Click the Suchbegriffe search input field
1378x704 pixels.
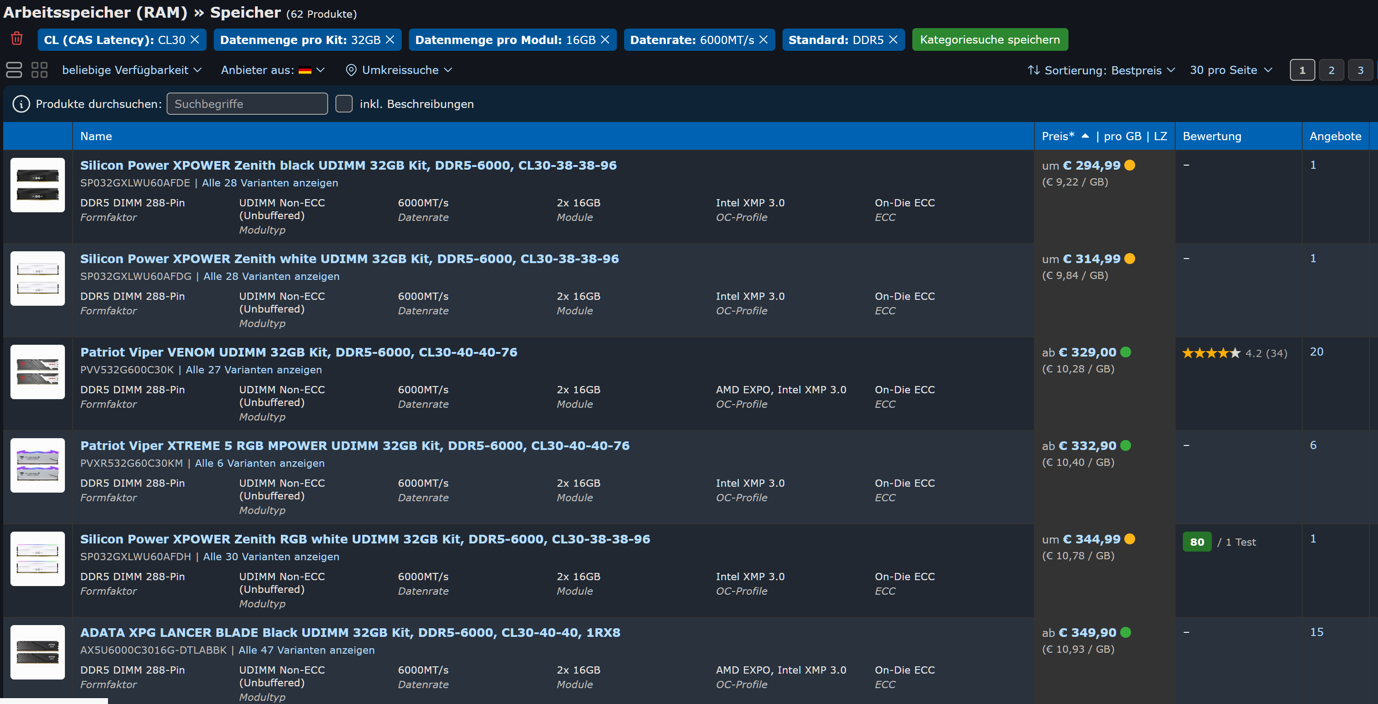(246, 104)
